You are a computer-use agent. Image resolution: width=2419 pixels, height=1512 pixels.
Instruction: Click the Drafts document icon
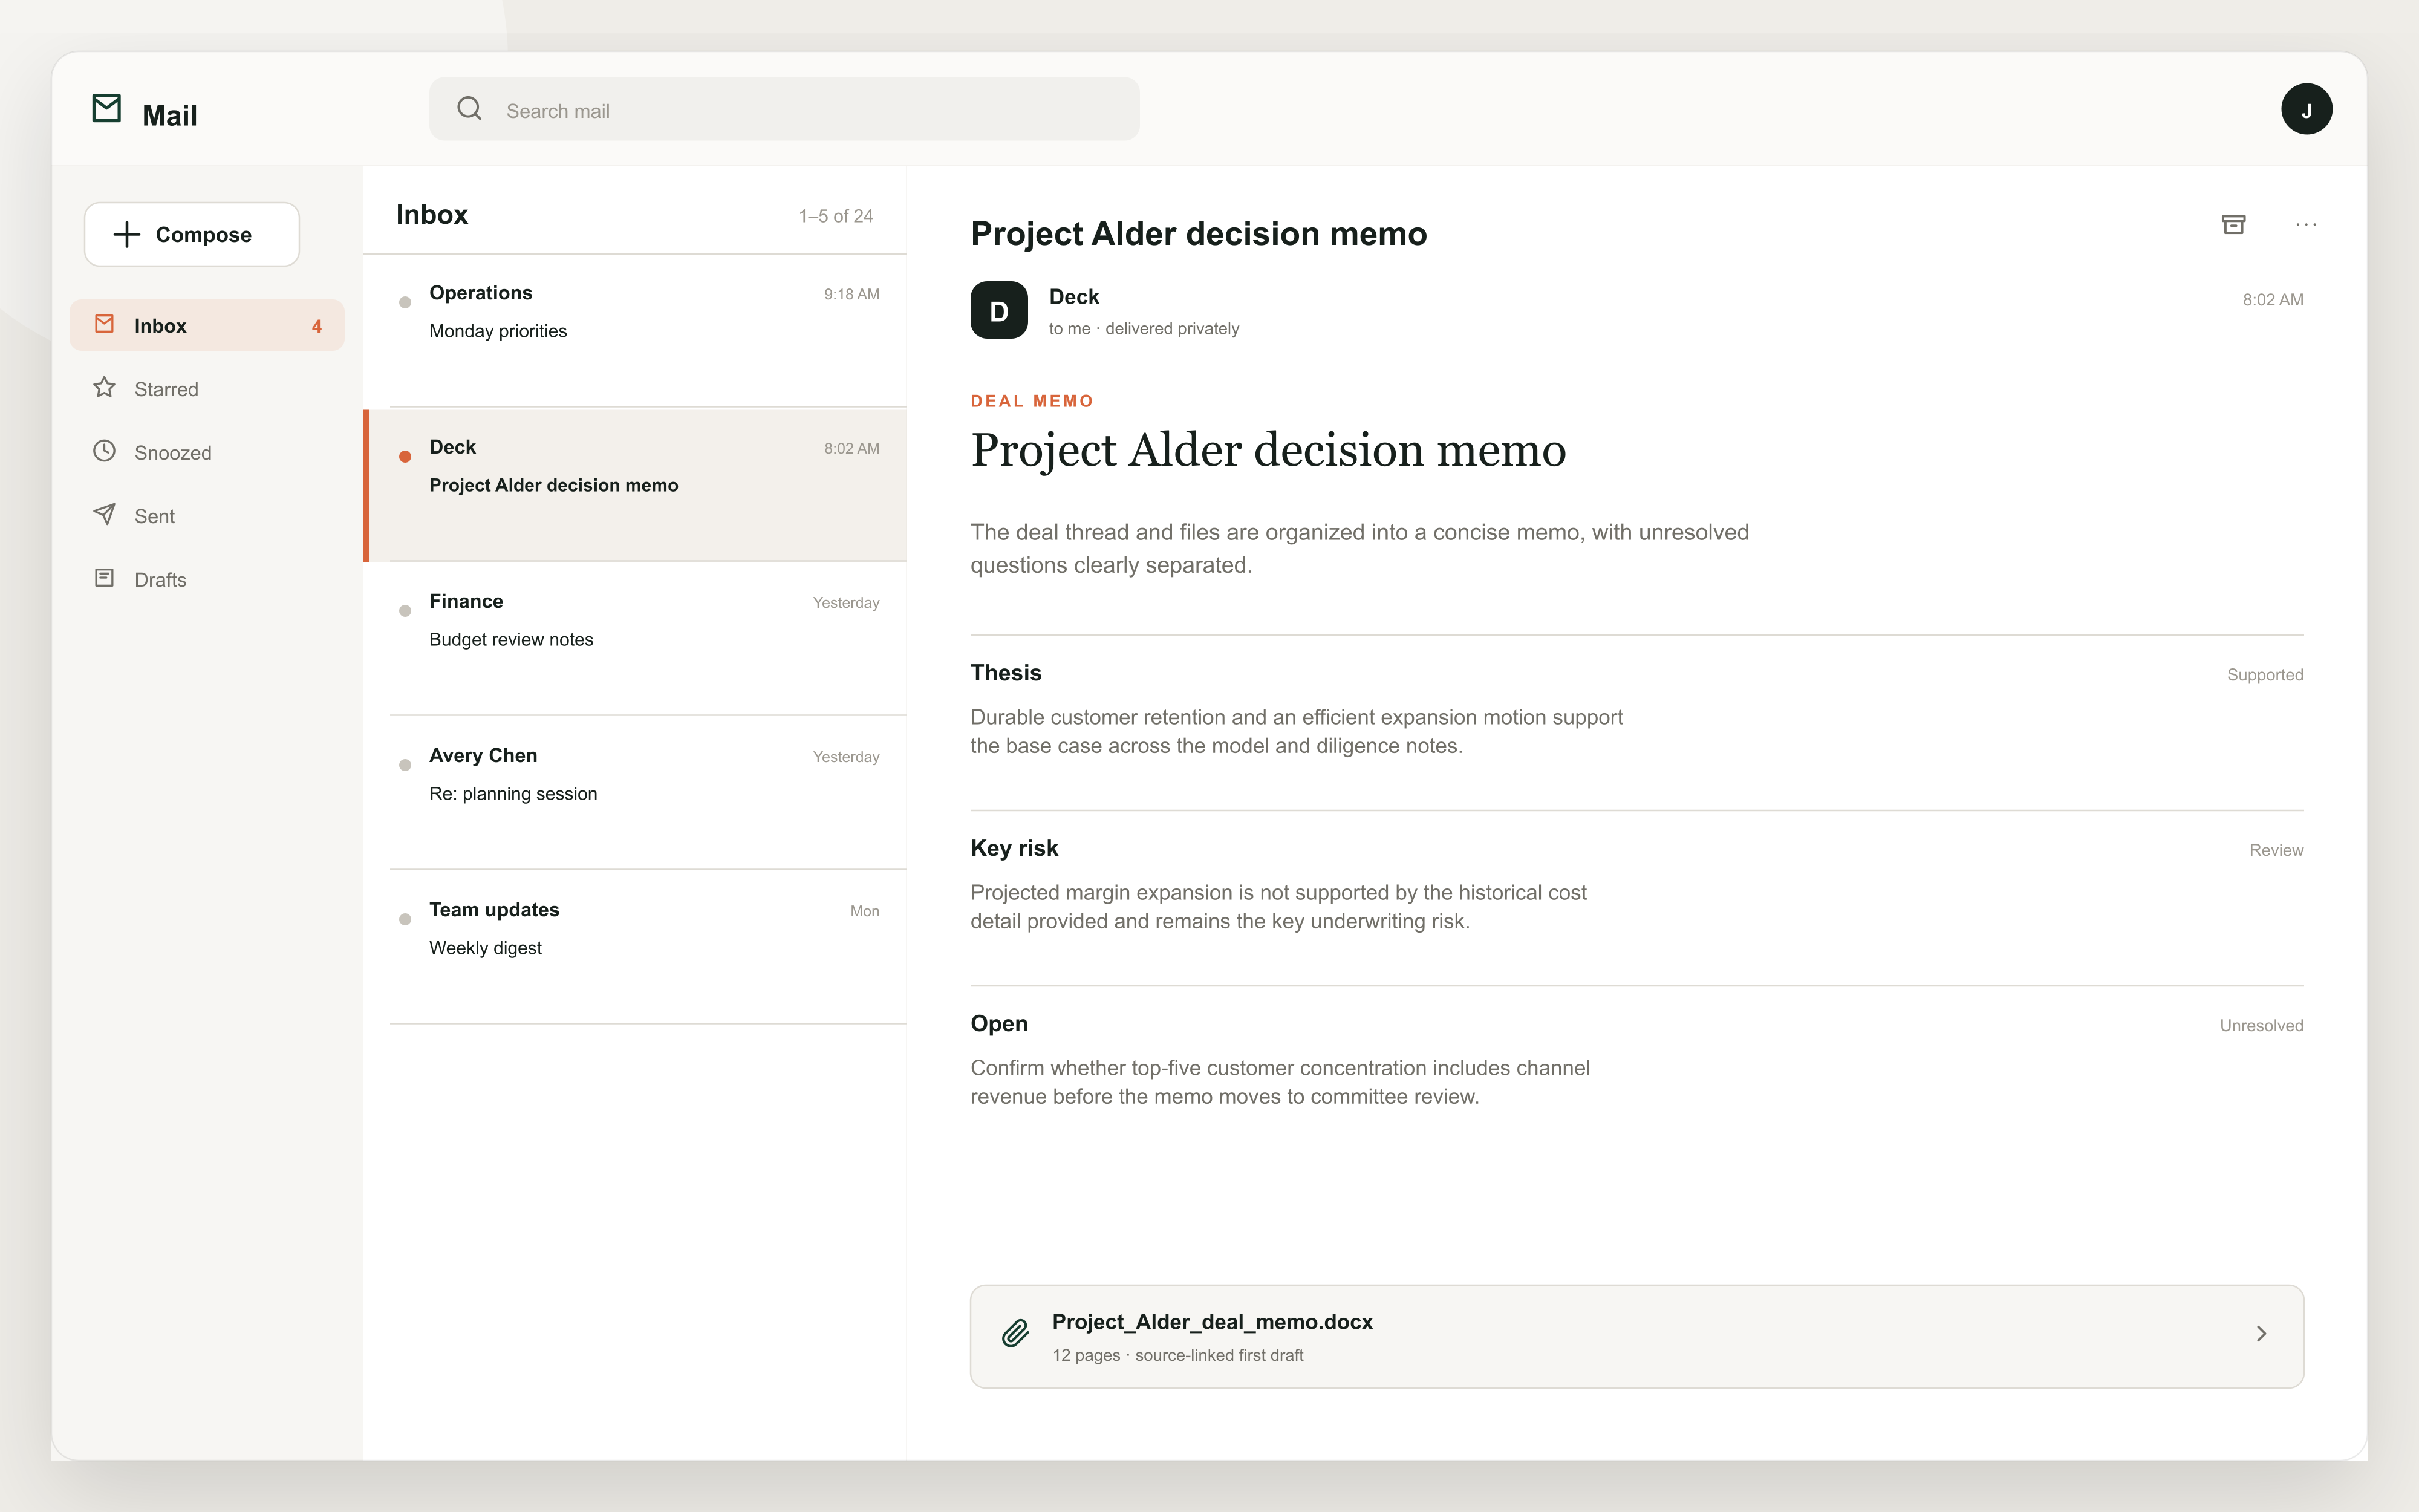[104, 578]
